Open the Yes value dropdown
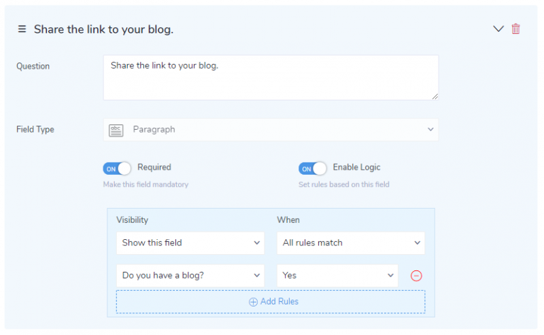Viewport: 544px width, 335px height. click(x=337, y=276)
